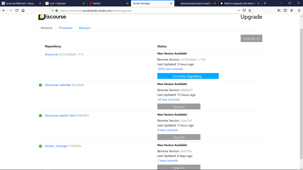This screenshot has height=170, width=303.
Task: Click the 3ebe2b1 commit hash text
Action: [83, 116]
